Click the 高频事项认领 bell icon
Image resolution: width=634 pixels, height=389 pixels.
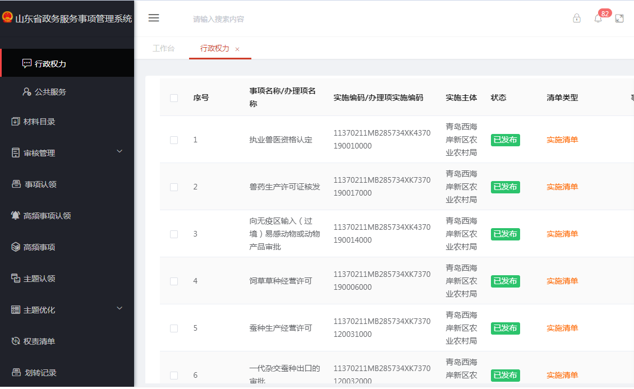point(16,216)
